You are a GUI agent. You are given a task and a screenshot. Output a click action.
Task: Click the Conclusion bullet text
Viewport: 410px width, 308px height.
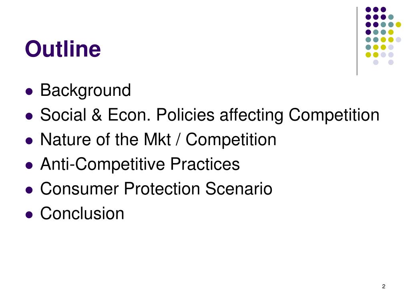pos(82,213)
